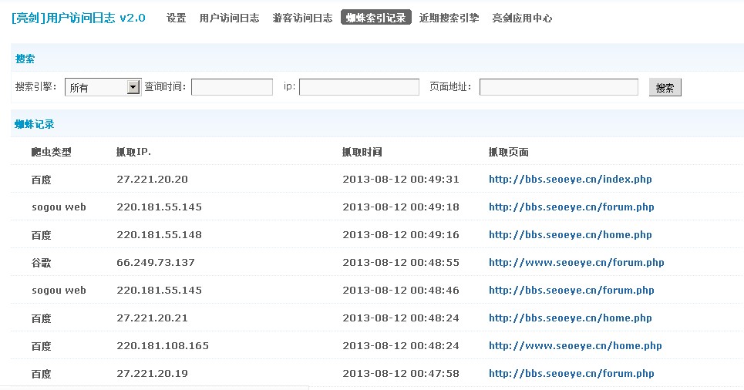Open forum.php link crawled at 00:48:46
The width and height of the screenshot is (744, 390).
pyautogui.click(x=571, y=290)
